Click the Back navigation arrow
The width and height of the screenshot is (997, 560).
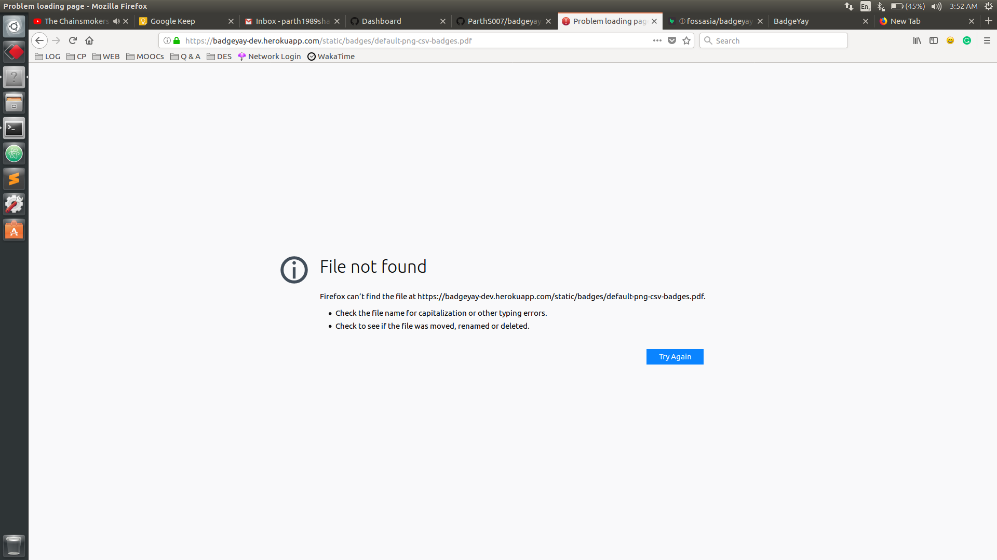pyautogui.click(x=39, y=40)
